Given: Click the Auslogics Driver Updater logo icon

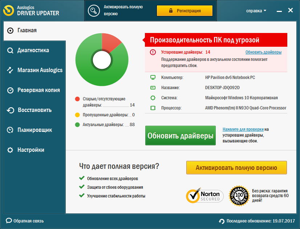Looking at the screenshot, I should (9, 11).
